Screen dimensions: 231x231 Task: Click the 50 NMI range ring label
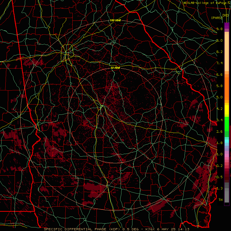(x=115, y=68)
